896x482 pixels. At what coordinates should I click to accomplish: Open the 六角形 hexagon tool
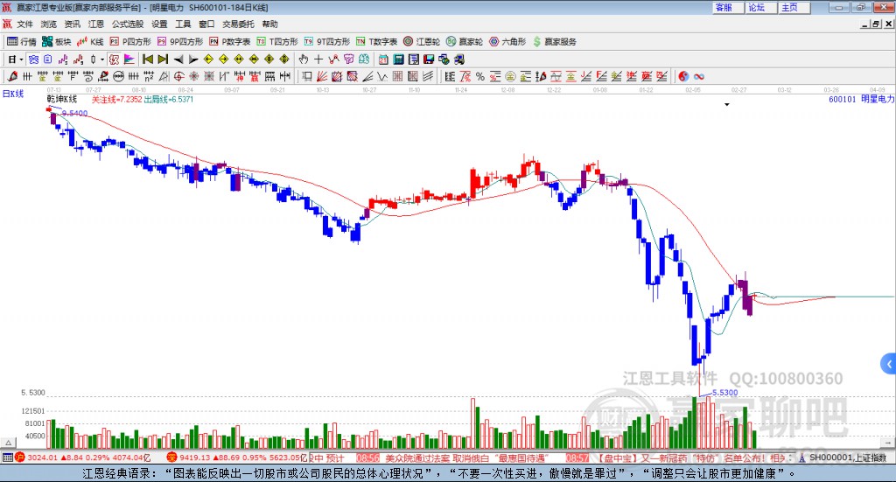point(507,42)
